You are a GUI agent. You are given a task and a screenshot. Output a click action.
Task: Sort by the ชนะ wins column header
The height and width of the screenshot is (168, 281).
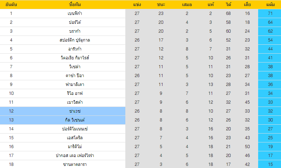161,5
